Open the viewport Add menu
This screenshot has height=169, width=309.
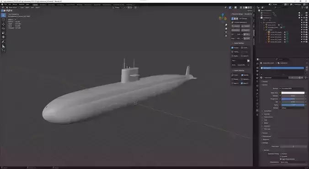32,7
